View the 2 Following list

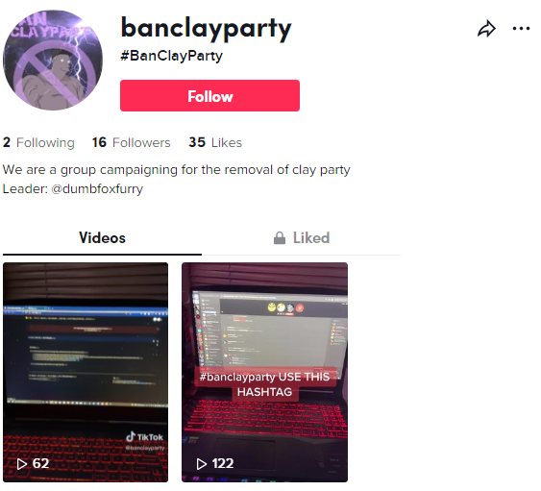38,142
